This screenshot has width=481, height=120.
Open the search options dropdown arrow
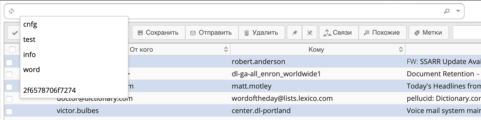click(458, 11)
